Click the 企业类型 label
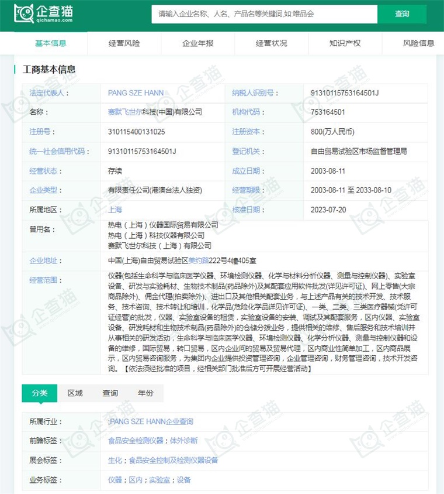The height and width of the screenshot is (494, 444). 43,190
